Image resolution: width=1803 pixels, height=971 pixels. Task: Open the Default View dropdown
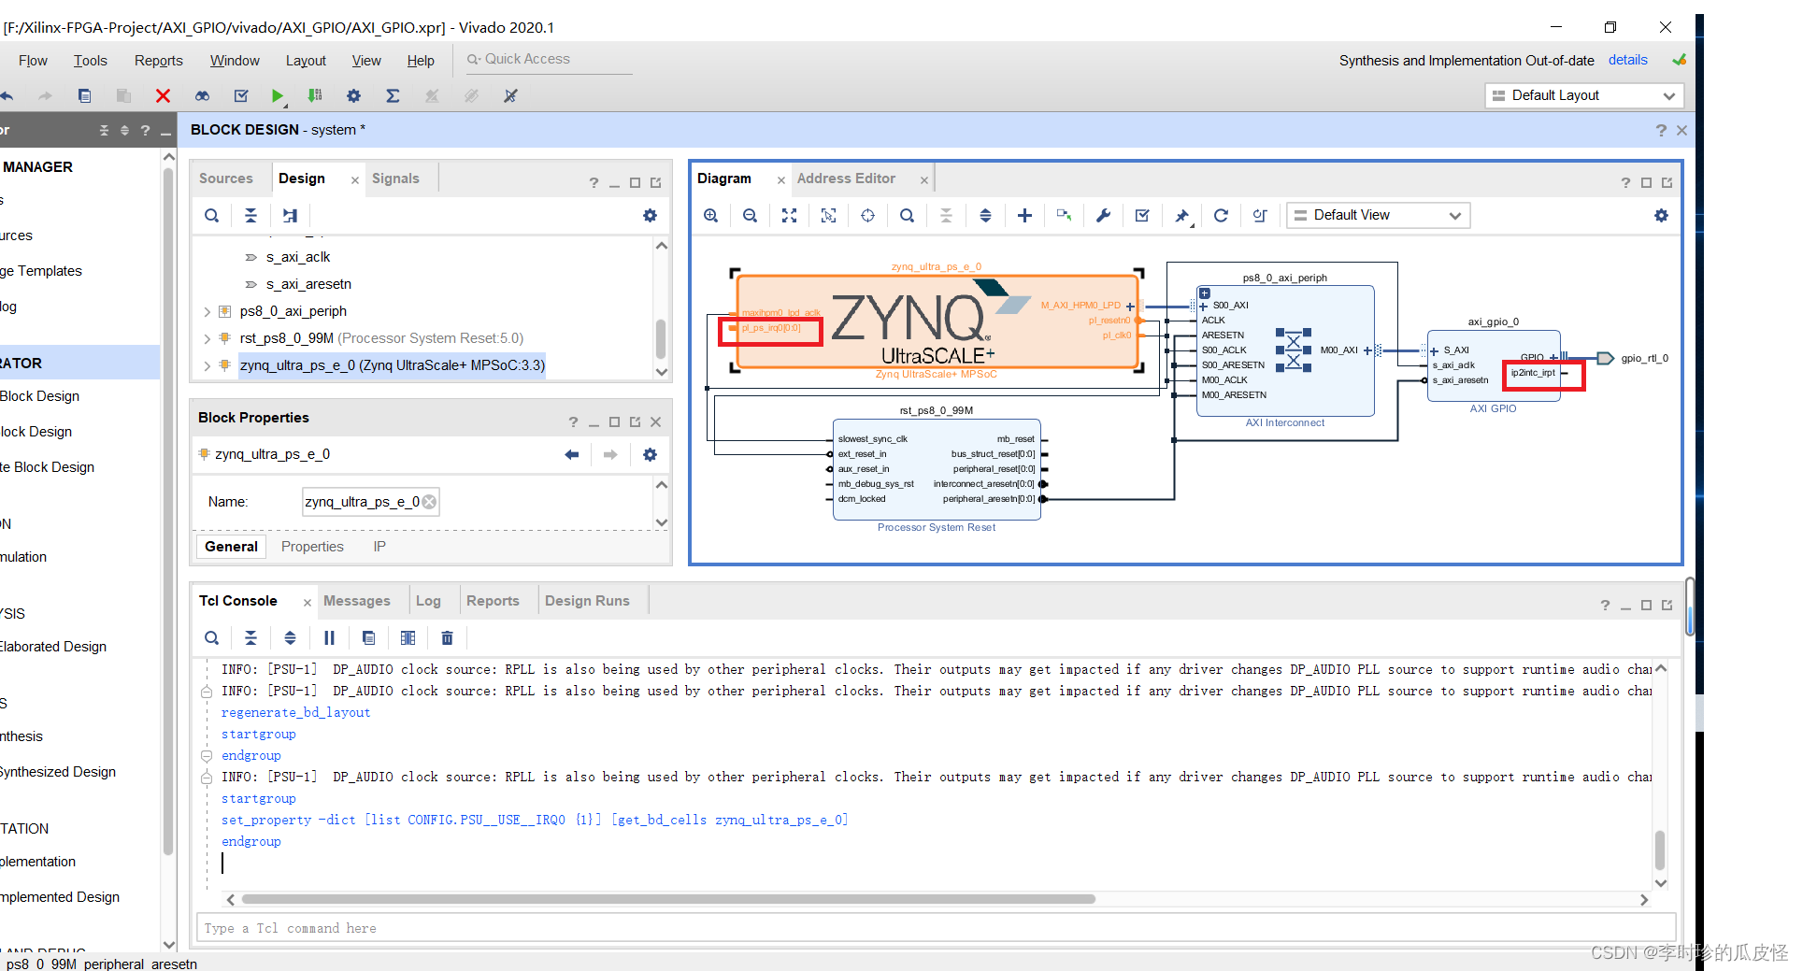click(x=1378, y=216)
